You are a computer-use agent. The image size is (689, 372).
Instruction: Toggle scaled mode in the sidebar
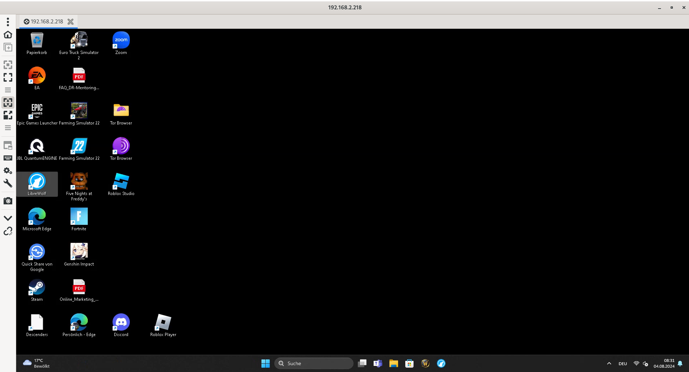tap(8, 115)
